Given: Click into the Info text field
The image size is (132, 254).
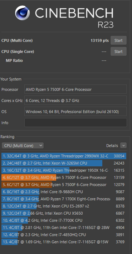Looking at the screenshot, I should tap(75, 123).
